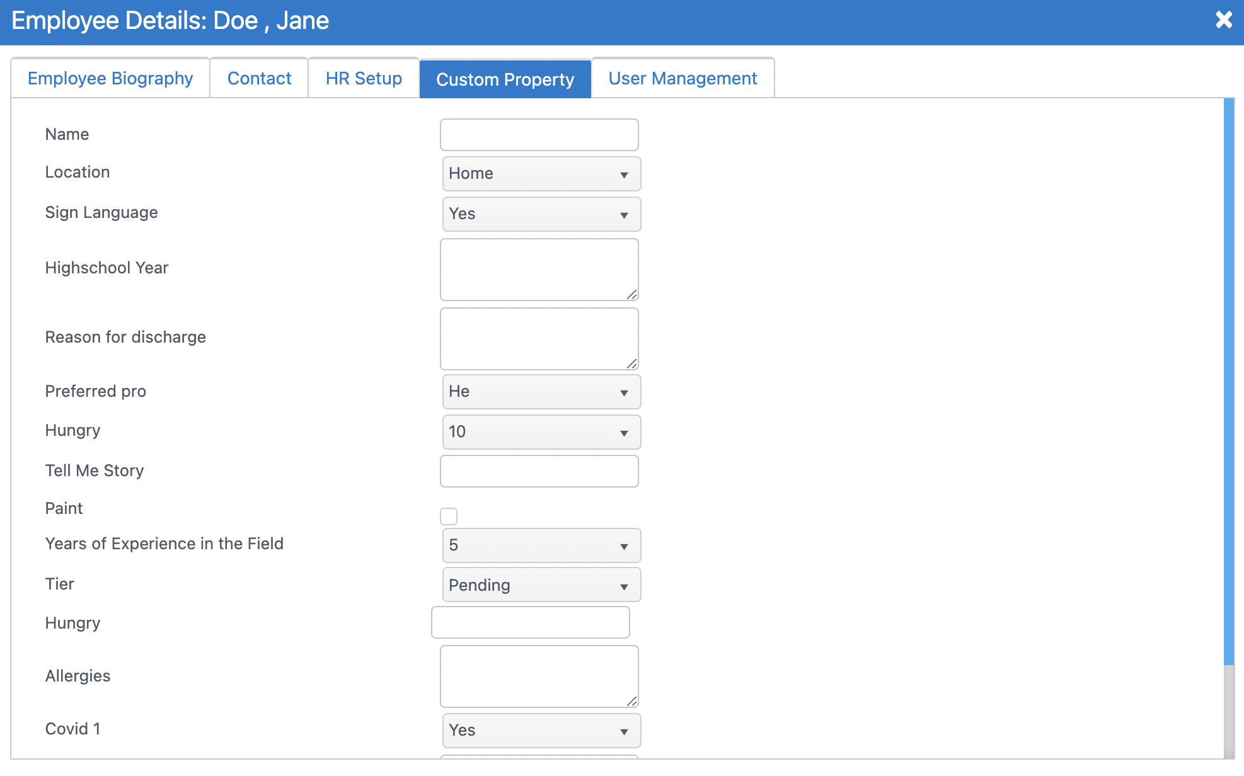Open the Contact tab
The image size is (1244, 776).
click(259, 78)
